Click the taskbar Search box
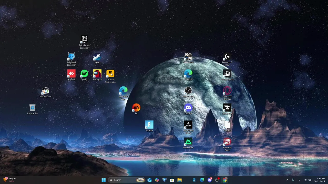This screenshot has height=184, width=328. pos(127,180)
